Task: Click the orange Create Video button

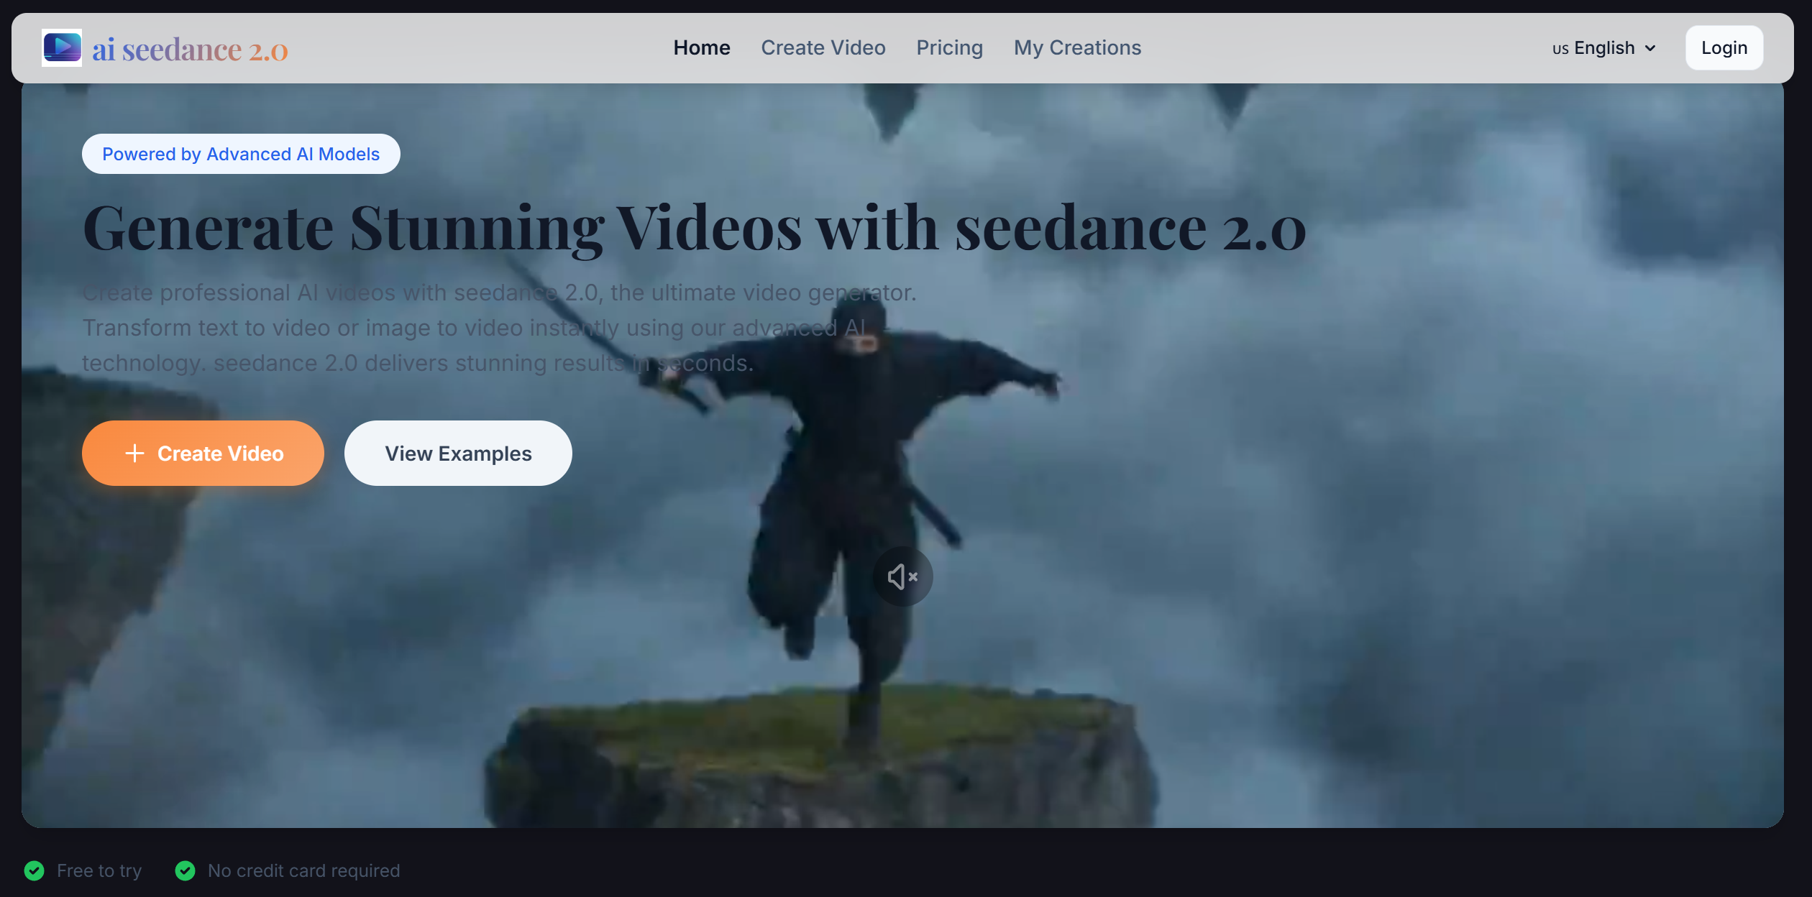Action: click(x=203, y=453)
